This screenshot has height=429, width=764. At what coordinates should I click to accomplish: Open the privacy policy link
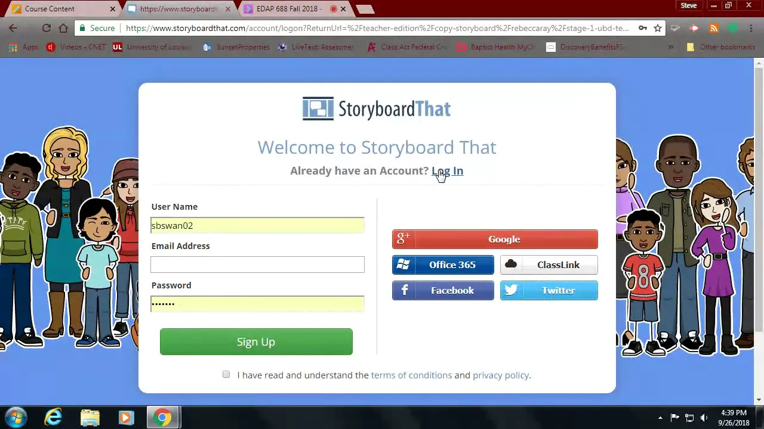point(501,375)
